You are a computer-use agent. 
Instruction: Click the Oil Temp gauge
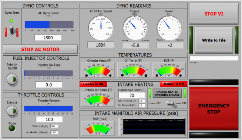coord(134,70)
